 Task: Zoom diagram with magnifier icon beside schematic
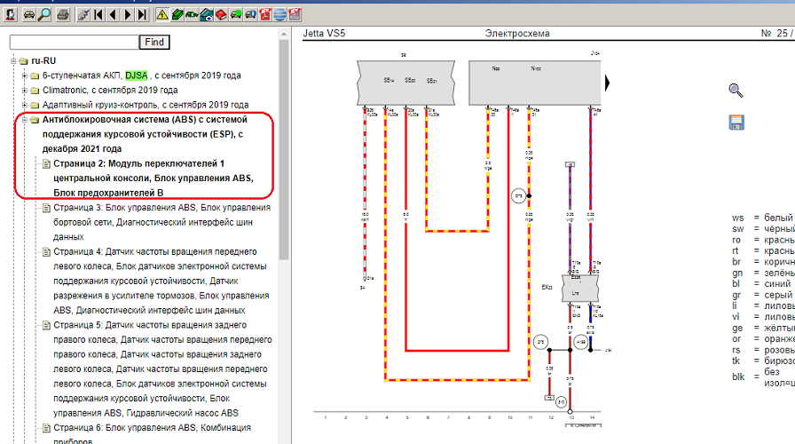736,91
